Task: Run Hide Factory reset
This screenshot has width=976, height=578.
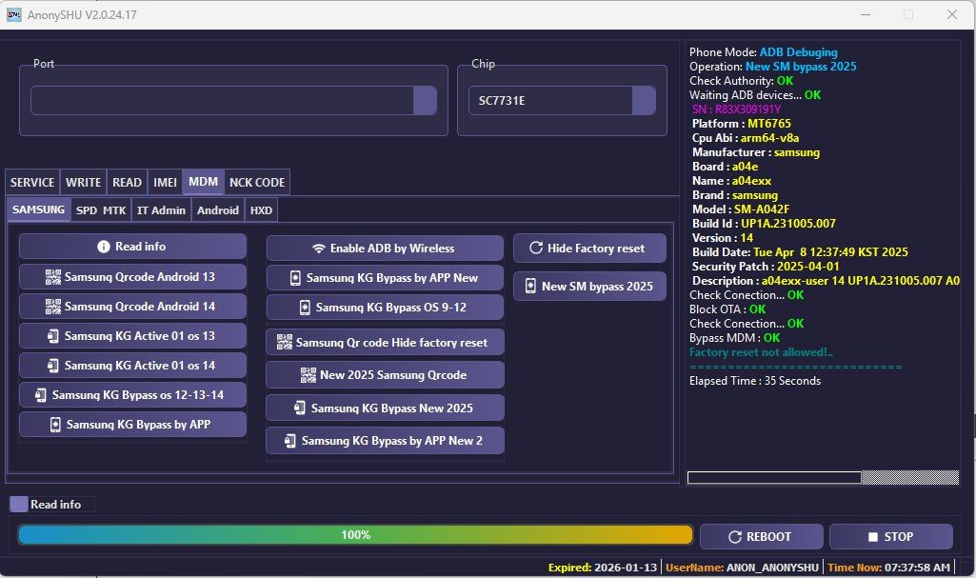Action: [589, 248]
